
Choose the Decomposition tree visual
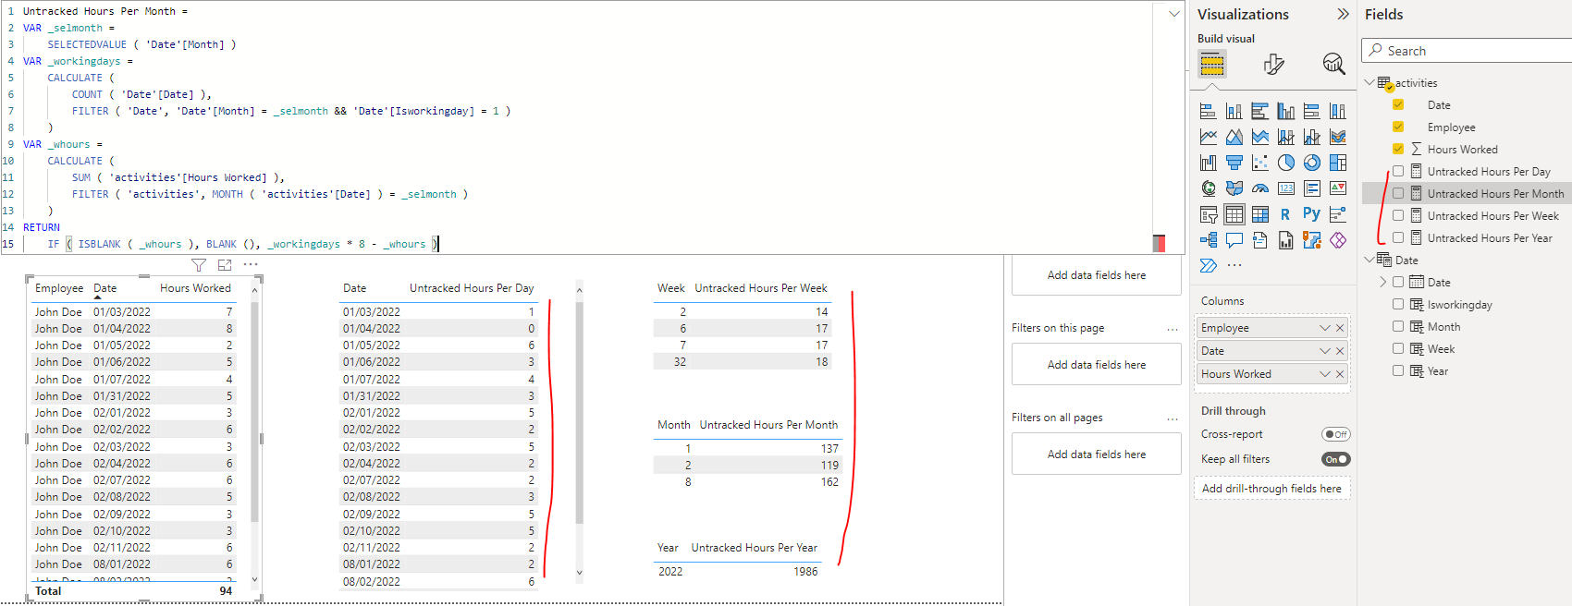click(x=1208, y=240)
